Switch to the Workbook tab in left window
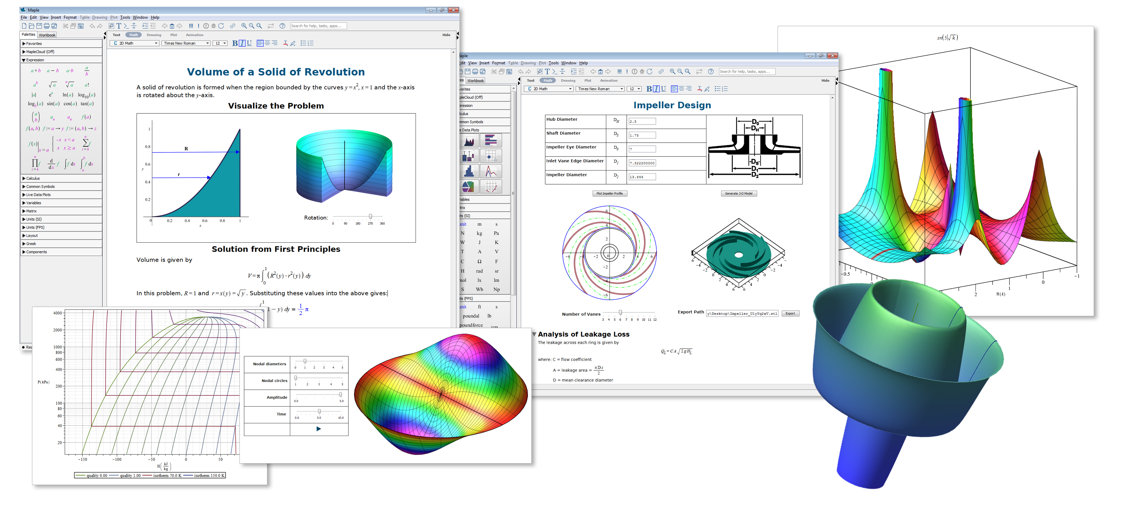This screenshot has width=1124, height=517. pos(47,35)
